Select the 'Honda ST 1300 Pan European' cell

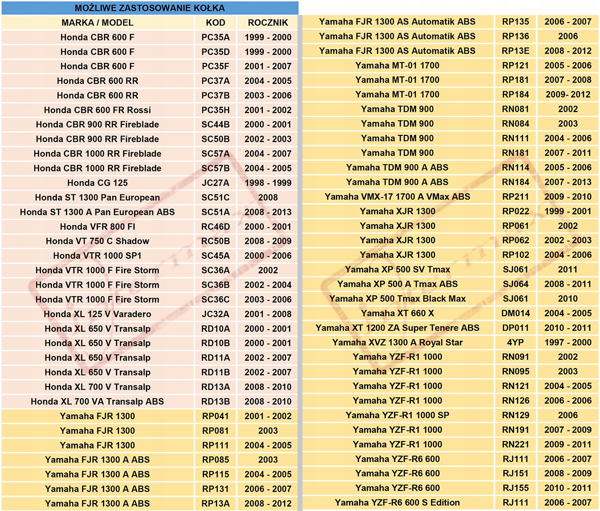97,197
